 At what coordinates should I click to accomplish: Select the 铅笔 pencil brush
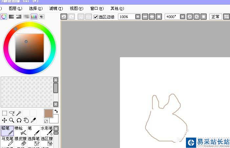(x=8, y=131)
